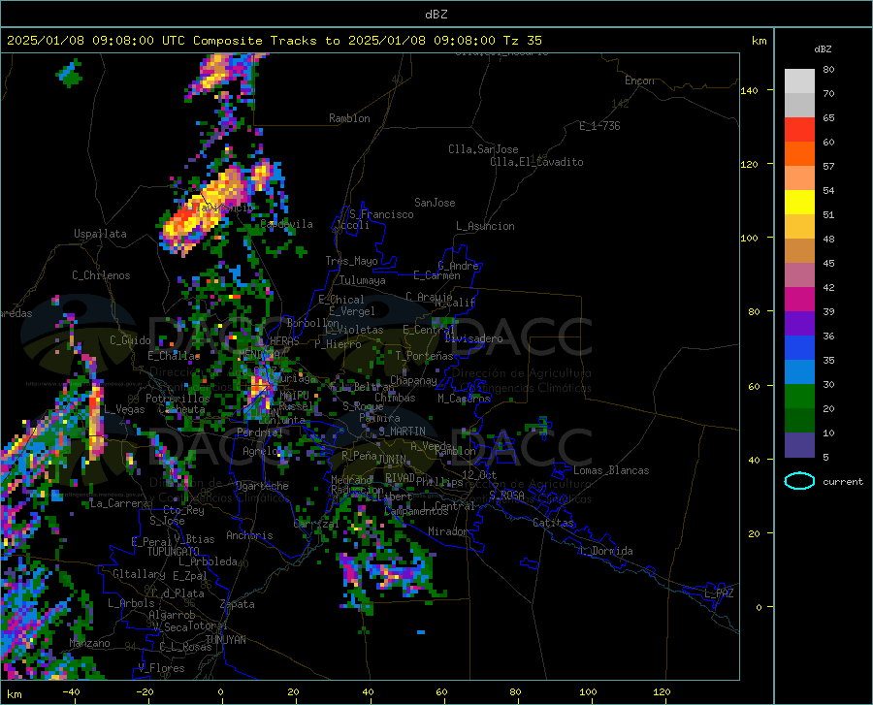This screenshot has width=873, height=705.
Task: Select the 'Capdevila' label
Action: point(286,224)
